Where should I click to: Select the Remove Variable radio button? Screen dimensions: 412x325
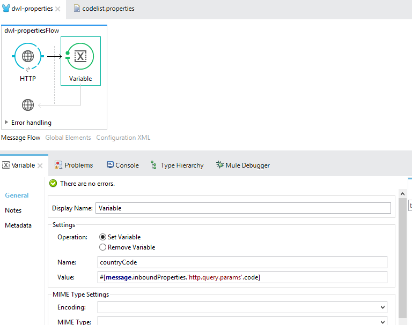coord(103,247)
